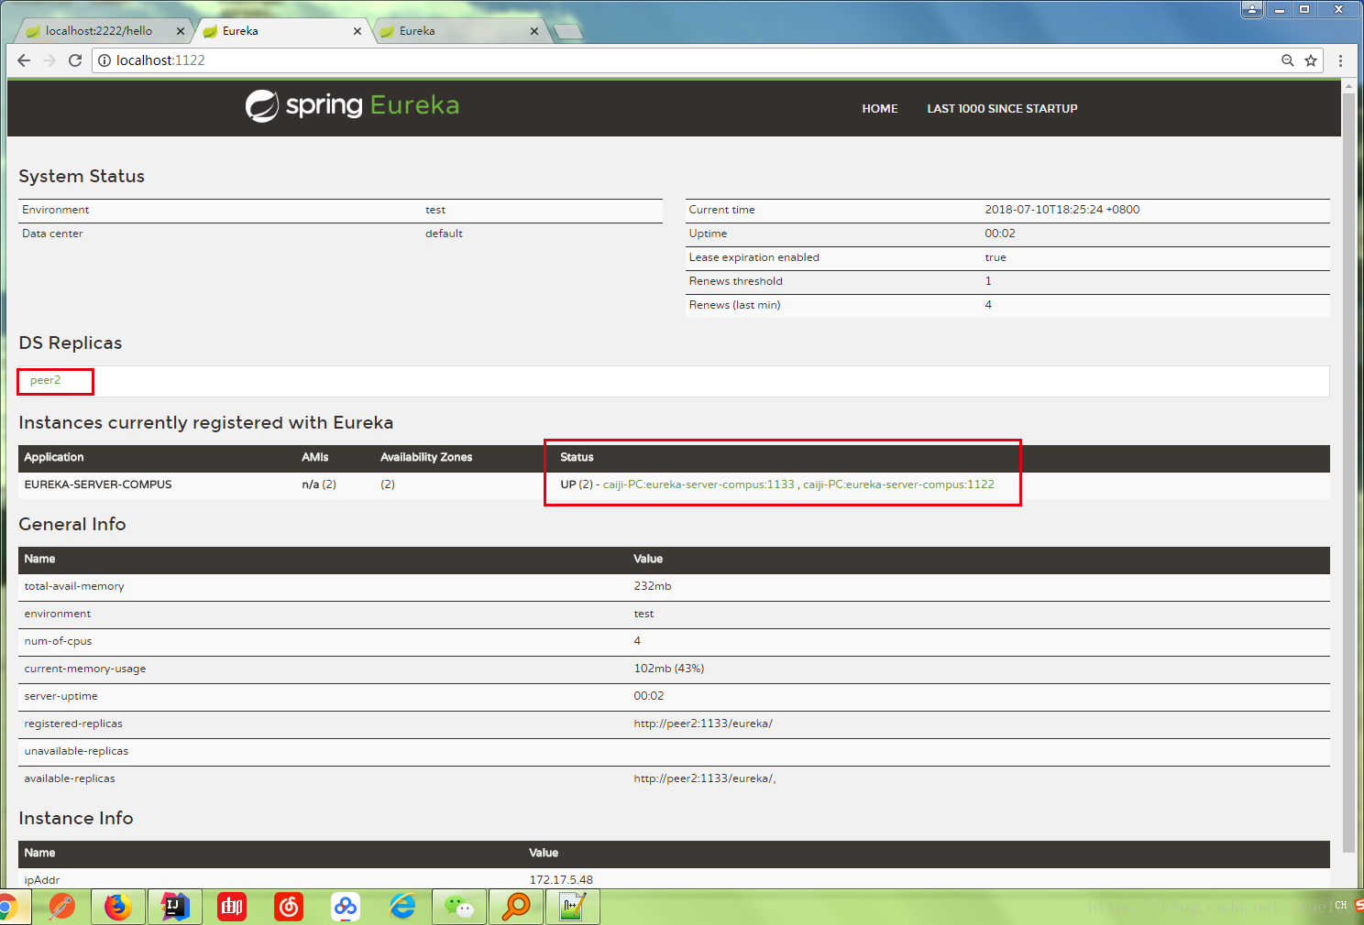
Task: Open IntelliJ IDEA from the taskbar
Action: coord(175,907)
